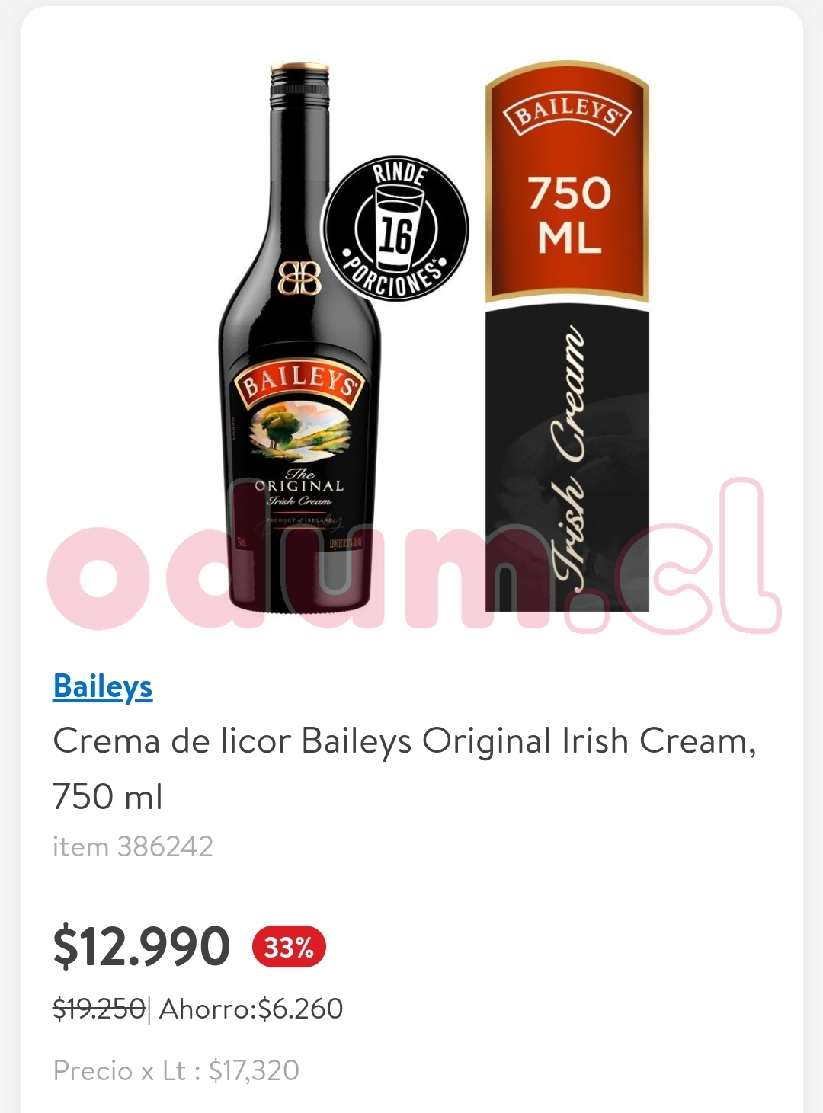Click the BB emblem on bottle neck
This screenshot has height=1113, width=823.
pos(299,279)
